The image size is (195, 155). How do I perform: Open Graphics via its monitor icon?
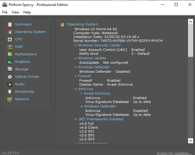tap(10, 62)
